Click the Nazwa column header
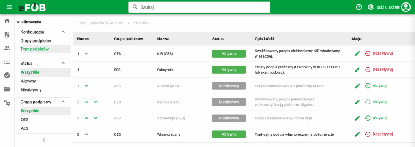Image resolution: width=415 pixels, height=147 pixels. [x=163, y=39]
